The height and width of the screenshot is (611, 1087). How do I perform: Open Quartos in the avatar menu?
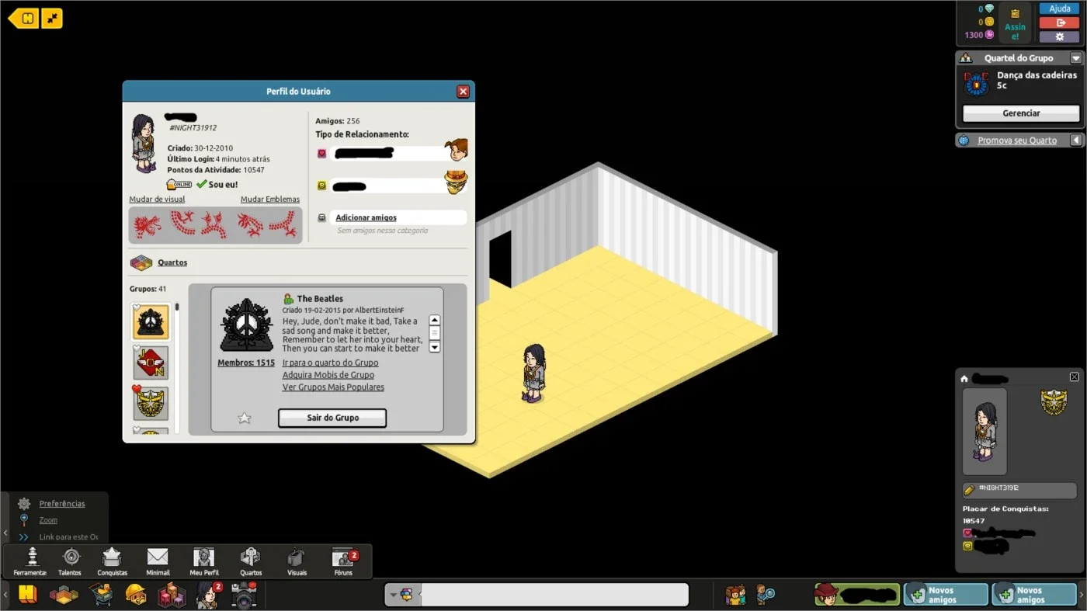(251, 557)
